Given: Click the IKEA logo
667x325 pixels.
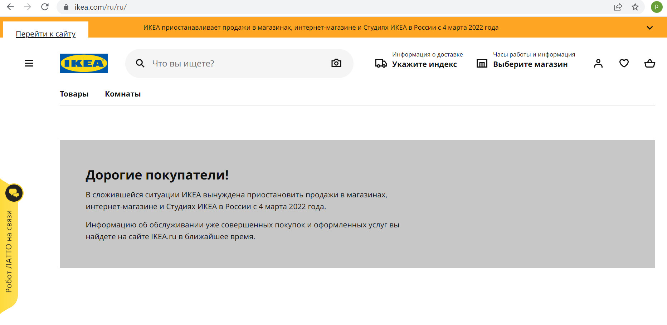Looking at the screenshot, I should tap(84, 63).
